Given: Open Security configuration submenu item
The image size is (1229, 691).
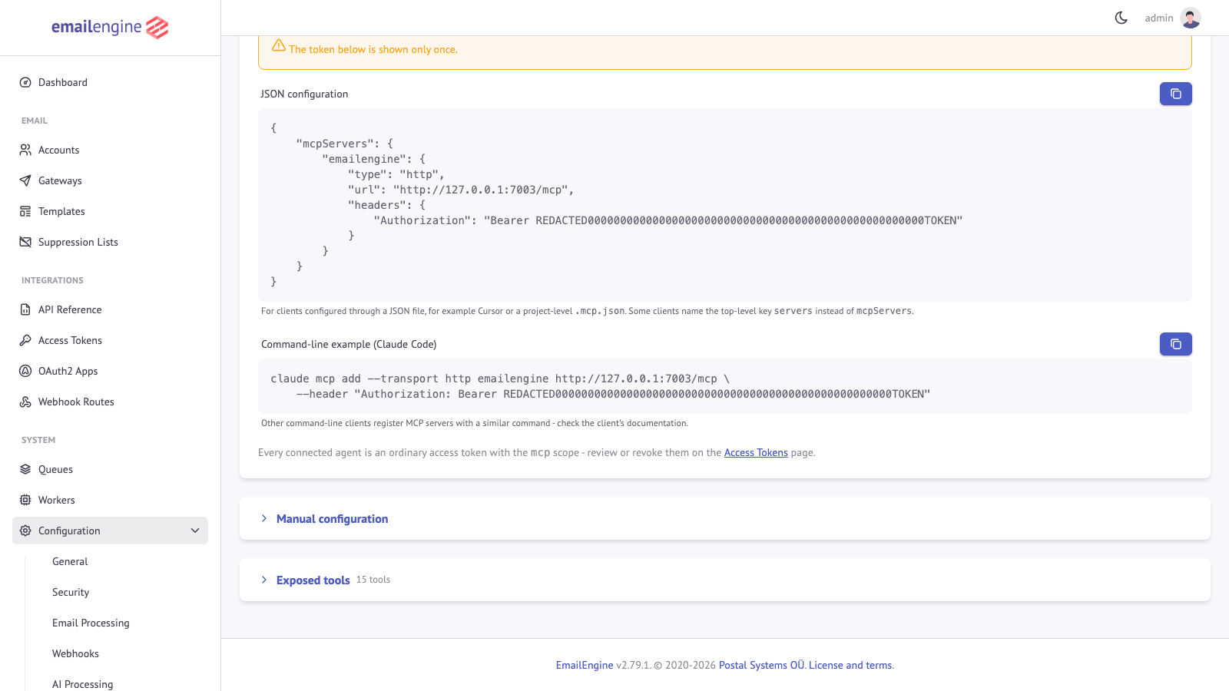Looking at the screenshot, I should click(71, 592).
